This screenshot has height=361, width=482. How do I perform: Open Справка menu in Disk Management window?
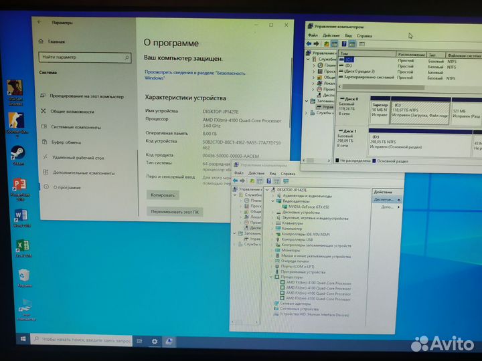point(364,36)
